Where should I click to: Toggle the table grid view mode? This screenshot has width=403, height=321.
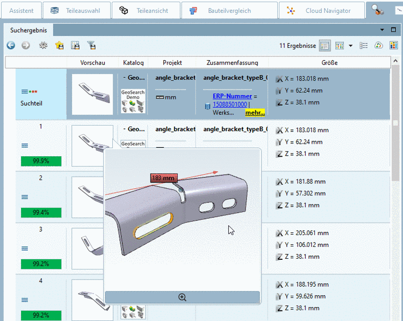point(340,46)
